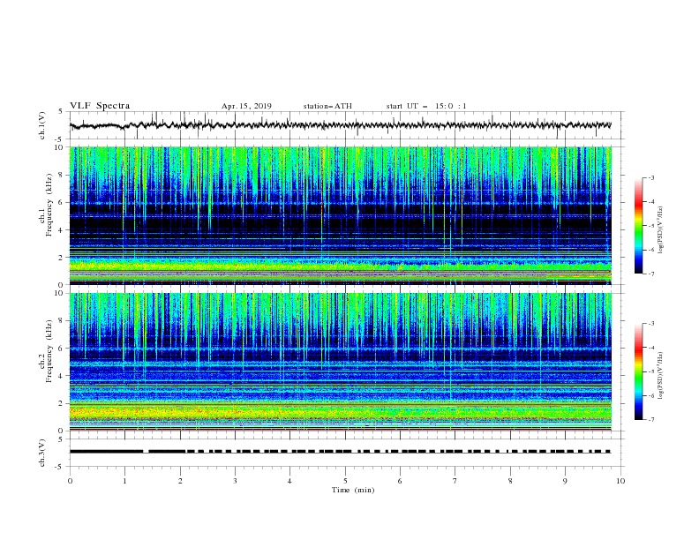
Task: Click the "-3" tick on ch.1 colorbar
Action: 650,177
